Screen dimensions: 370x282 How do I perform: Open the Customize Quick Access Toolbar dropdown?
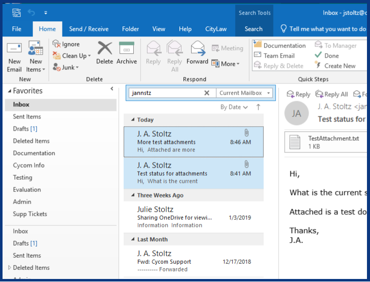pos(46,13)
